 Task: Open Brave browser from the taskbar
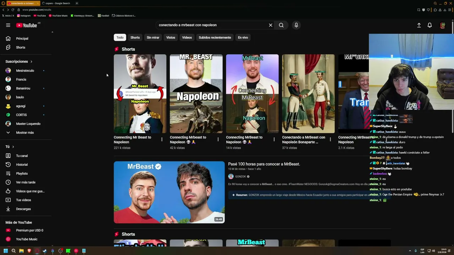(x=29, y=251)
